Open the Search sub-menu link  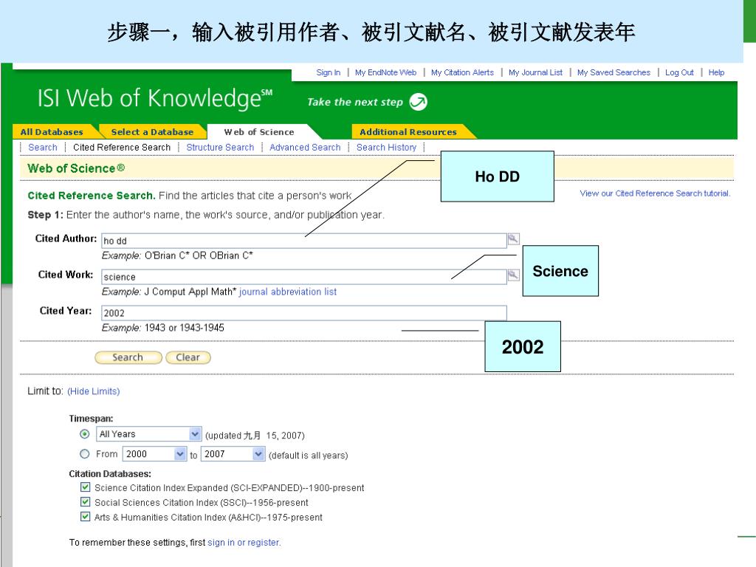[43, 148]
